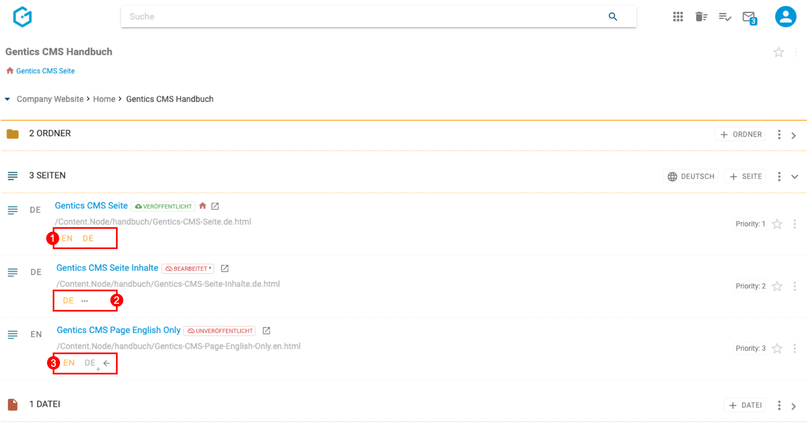Viewport: 807px width, 430px height.
Task: Open the Deutsch language selector
Action: [x=691, y=176]
